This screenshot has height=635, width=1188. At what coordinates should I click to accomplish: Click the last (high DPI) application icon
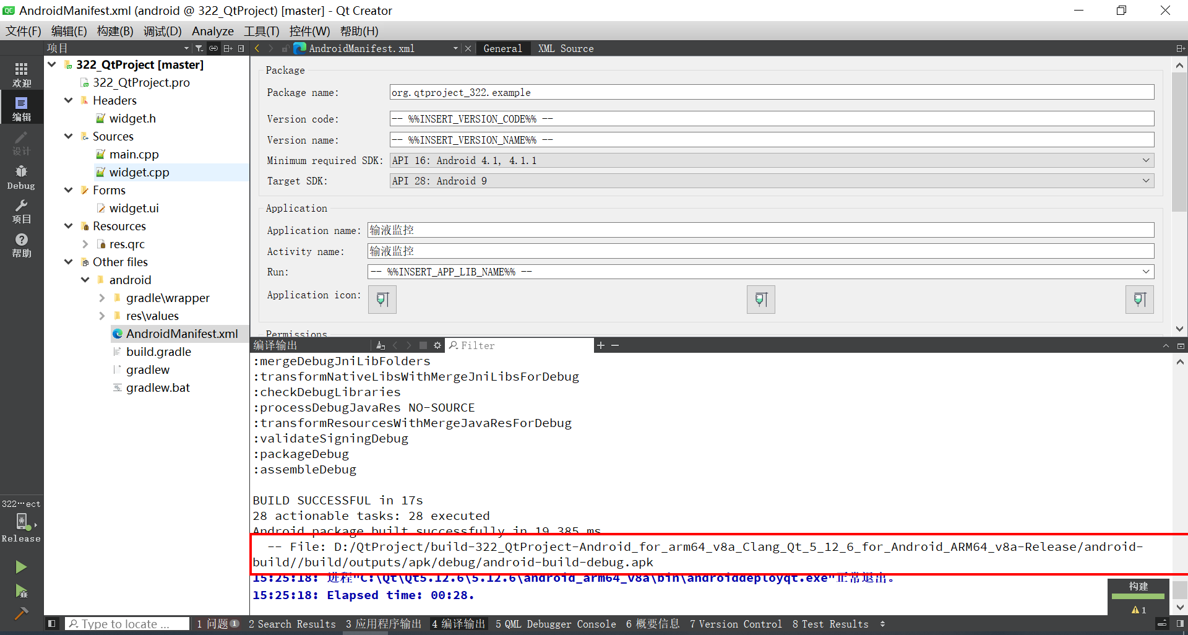coord(1139,300)
